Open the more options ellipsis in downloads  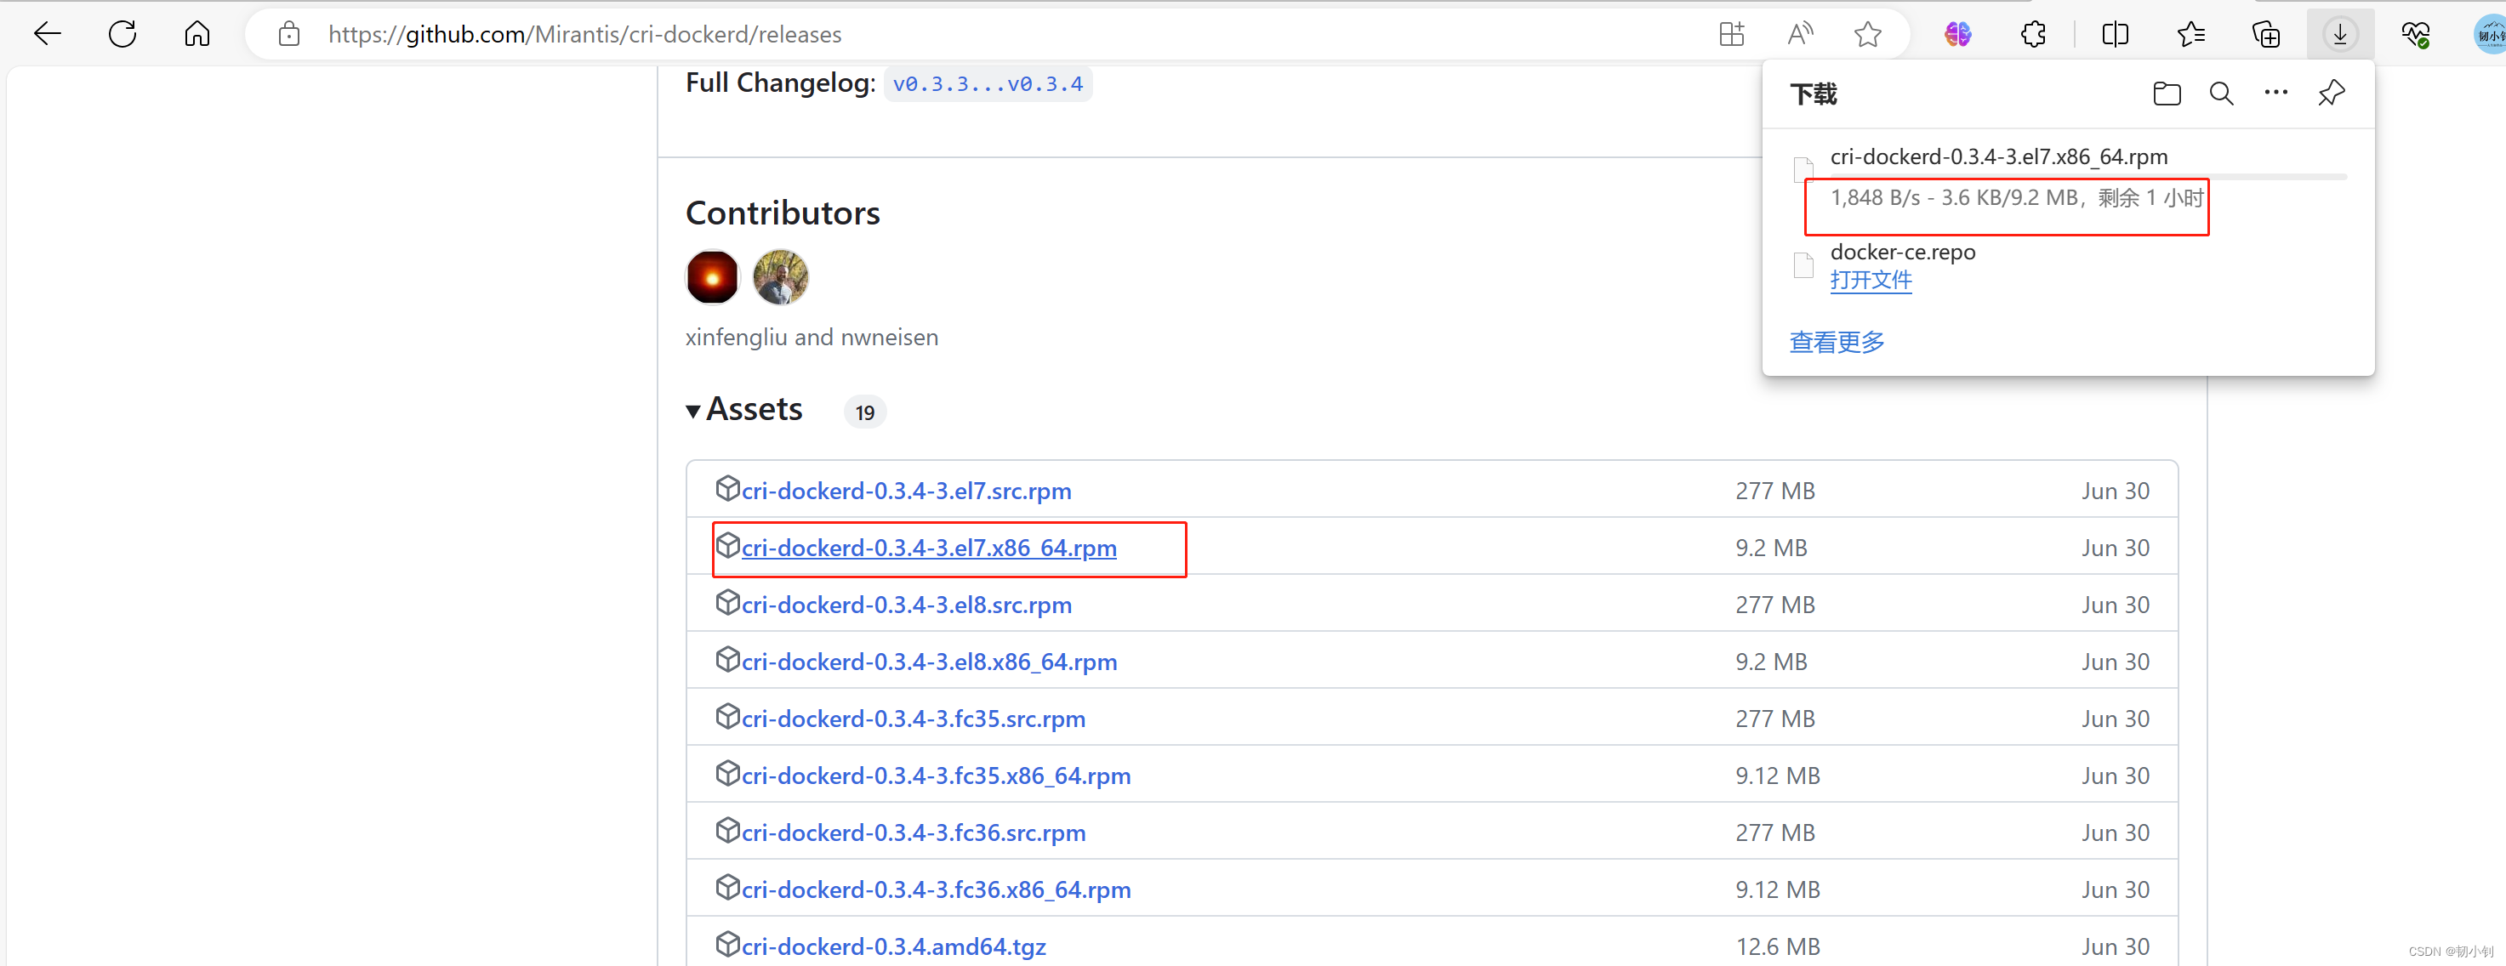pyautogui.click(x=2275, y=94)
